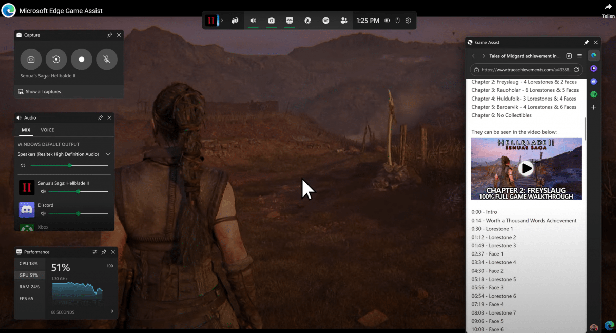The width and height of the screenshot is (616, 333).
Task: Click the Game Assist page scrollbar
Action: 585,129
